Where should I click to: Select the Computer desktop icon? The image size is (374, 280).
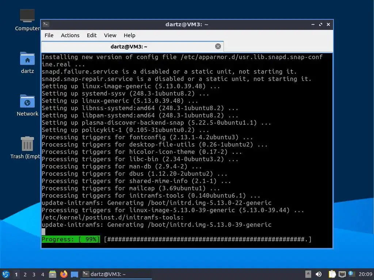coord(27,20)
